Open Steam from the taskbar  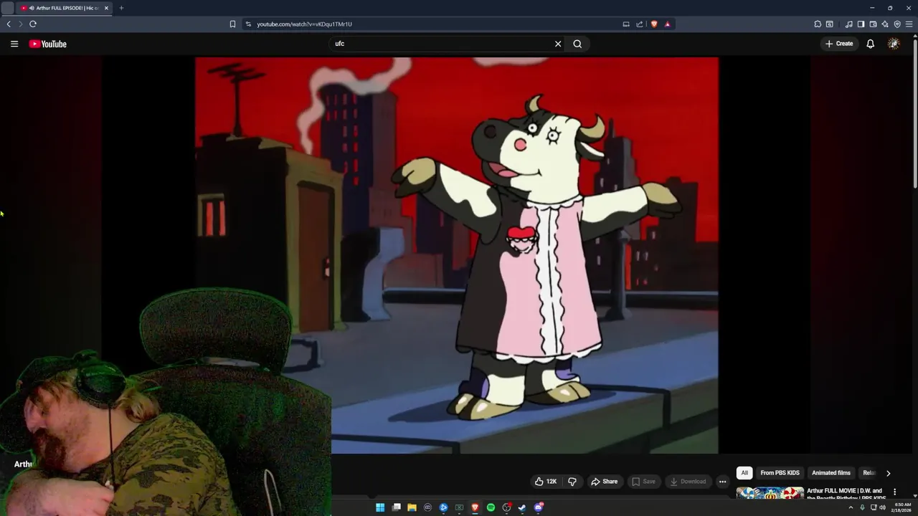pyautogui.click(x=522, y=507)
